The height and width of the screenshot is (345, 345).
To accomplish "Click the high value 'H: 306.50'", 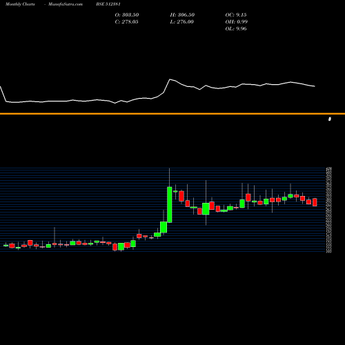I will click(182, 14).
